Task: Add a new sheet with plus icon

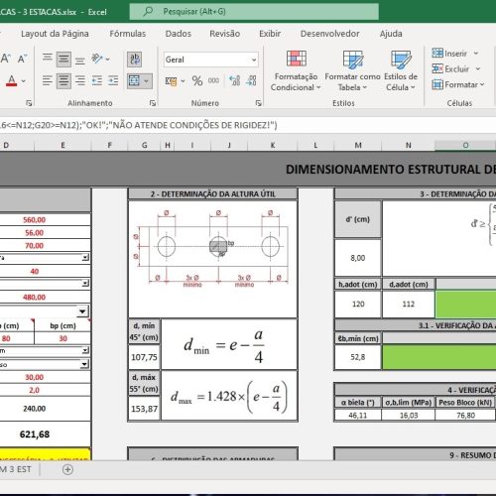Action: (67, 469)
